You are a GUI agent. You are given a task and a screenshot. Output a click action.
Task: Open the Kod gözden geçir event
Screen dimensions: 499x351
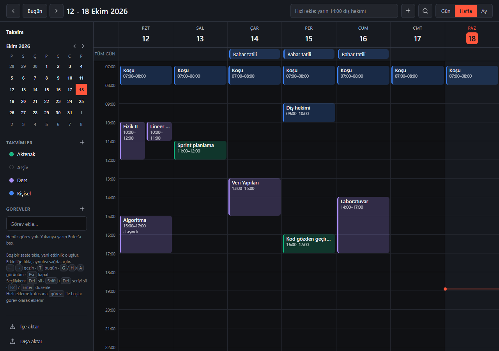click(x=309, y=244)
